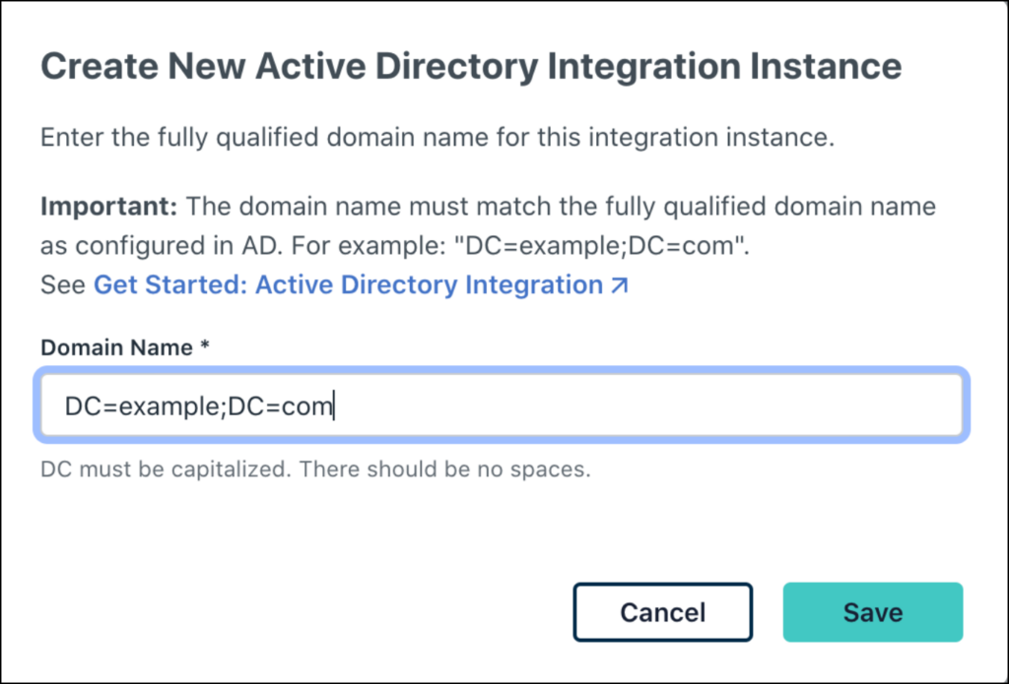Image resolution: width=1009 pixels, height=684 pixels.
Task: Select the text DC=example;DC=com
Action: pyautogui.click(x=195, y=404)
